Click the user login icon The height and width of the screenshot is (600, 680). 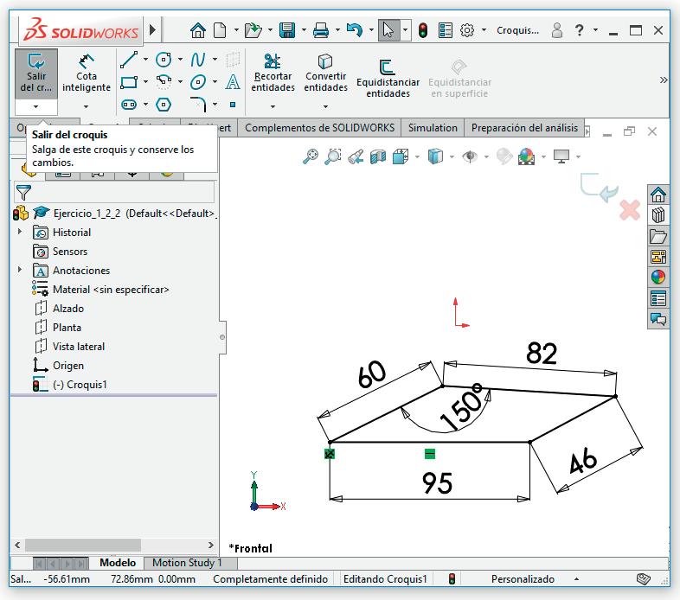click(557, 30)
